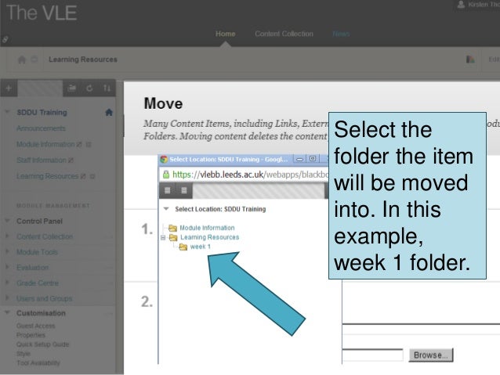Image resolution: width=500 pixels, height=375 pixels.
Task: Click the Browse... button
Action: point(431,355)
